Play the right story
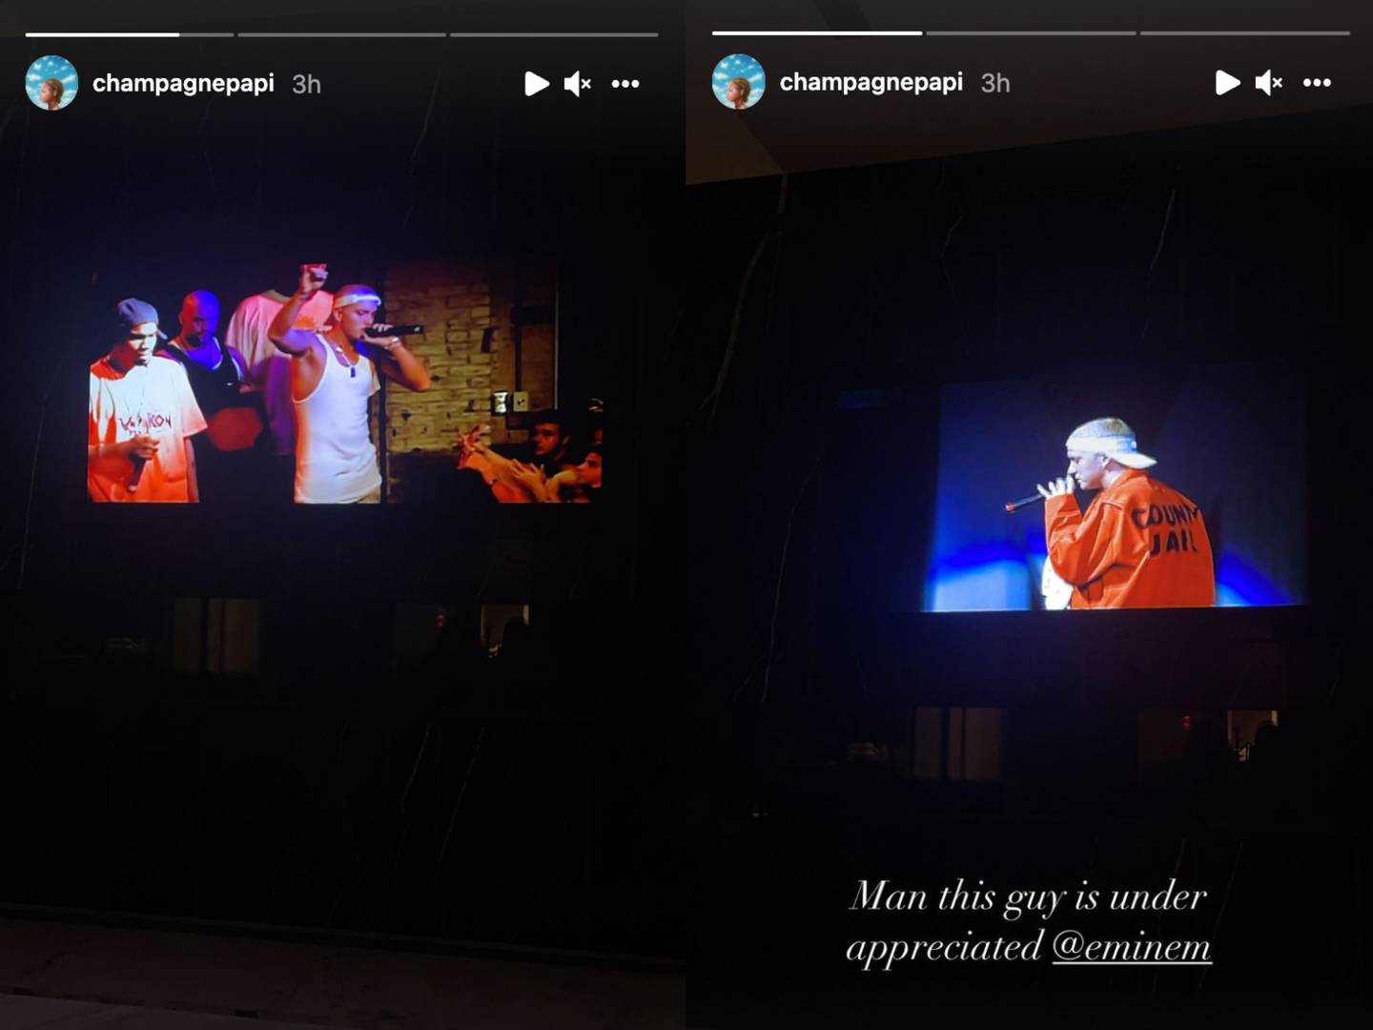This screenshot has width=1373, height=1030. (1228, 83)
